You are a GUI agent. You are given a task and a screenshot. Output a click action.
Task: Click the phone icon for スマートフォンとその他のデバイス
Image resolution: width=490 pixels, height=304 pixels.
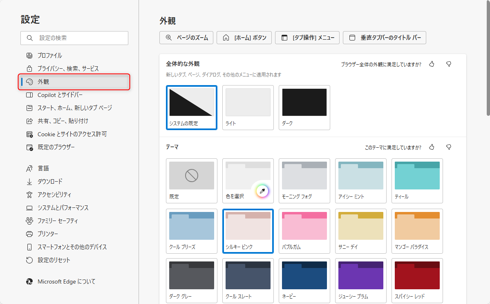29,247
